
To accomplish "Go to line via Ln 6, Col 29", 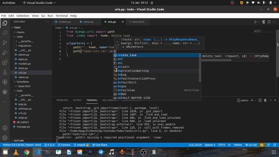I will [x=195, y=145].
